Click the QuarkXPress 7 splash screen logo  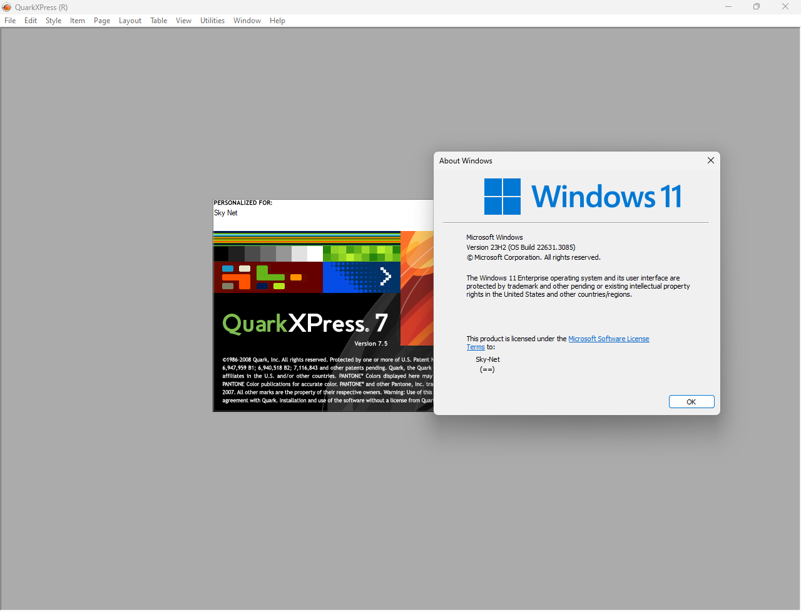[305, 324]
